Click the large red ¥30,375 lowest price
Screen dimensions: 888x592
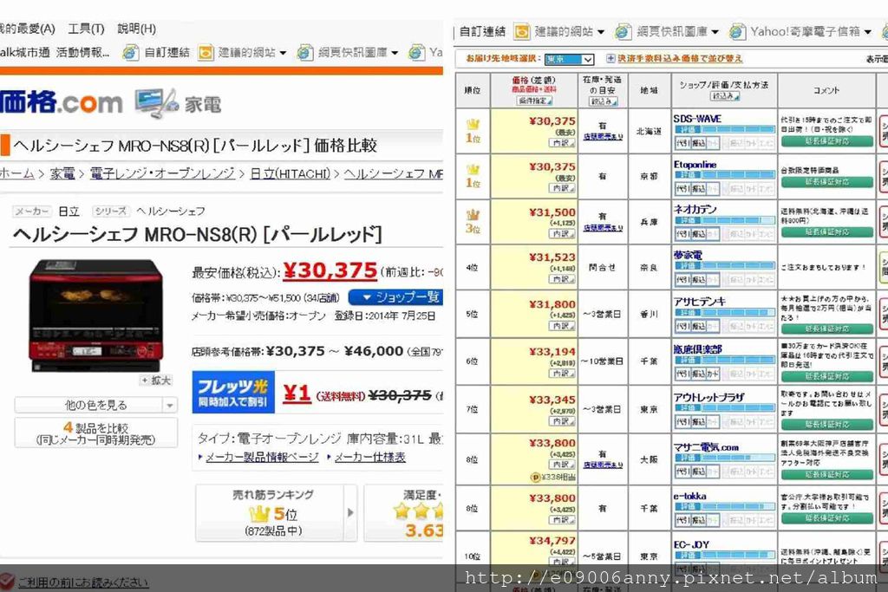pos(330,270)
